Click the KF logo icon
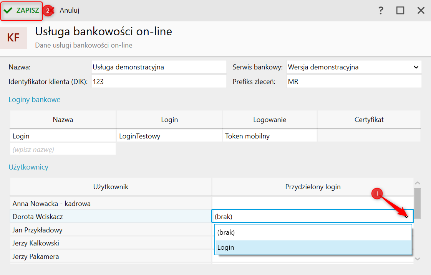This screenshot has height=275, width=431. pos(13,38)
